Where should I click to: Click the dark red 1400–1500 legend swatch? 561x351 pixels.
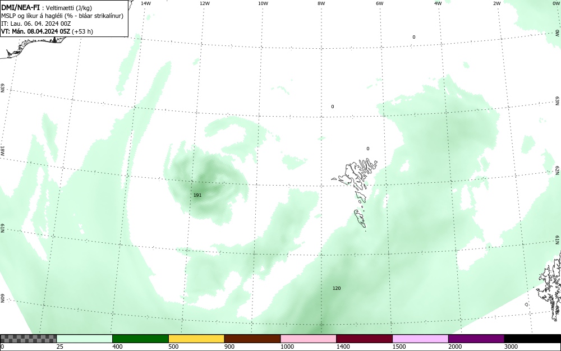364,339
